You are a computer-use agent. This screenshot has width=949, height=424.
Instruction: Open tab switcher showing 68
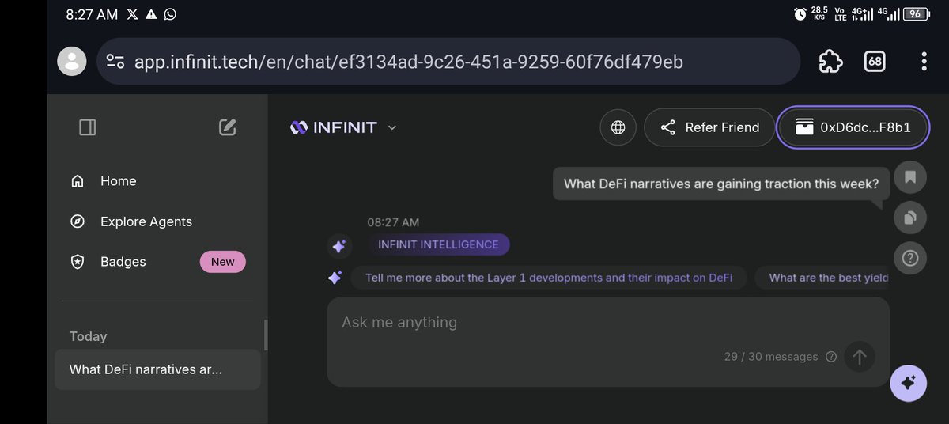point(875,62)
